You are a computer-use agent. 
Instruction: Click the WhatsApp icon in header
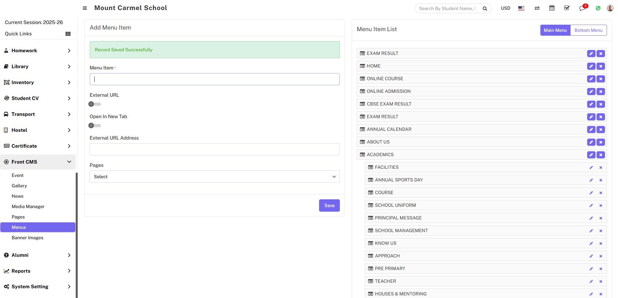(598, 8)
